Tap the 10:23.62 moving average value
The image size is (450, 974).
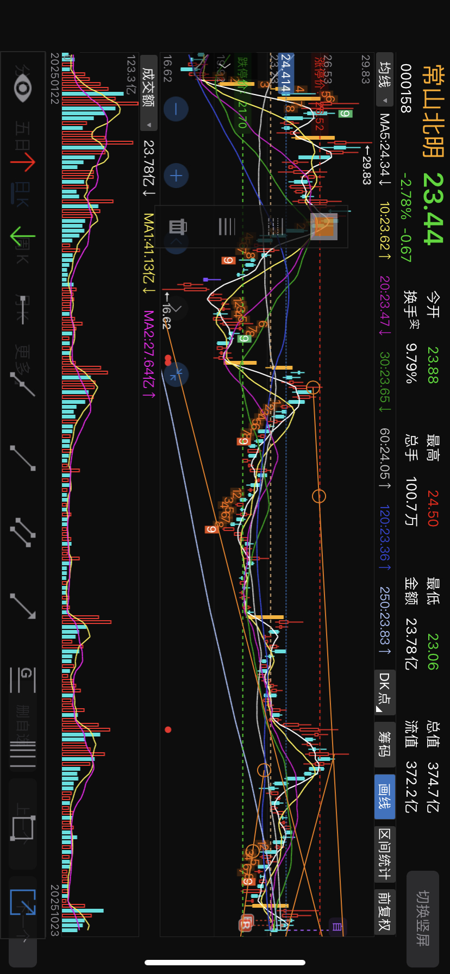pos(385,231)
